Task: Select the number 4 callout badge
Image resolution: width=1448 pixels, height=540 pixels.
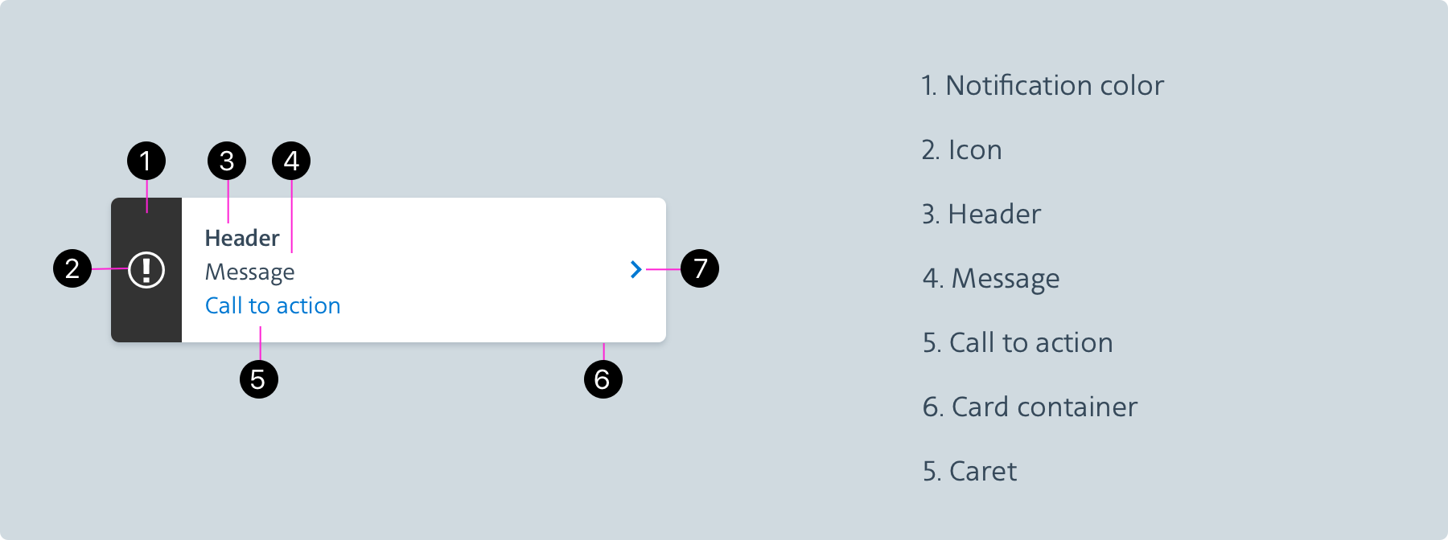Action: [x=291, y=162]
